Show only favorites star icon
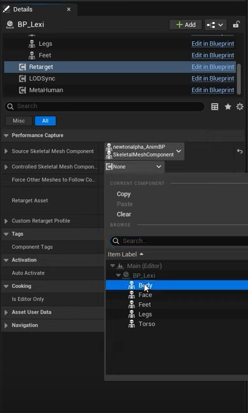Viewport: 248px width, 413px height. click(228, 107)
